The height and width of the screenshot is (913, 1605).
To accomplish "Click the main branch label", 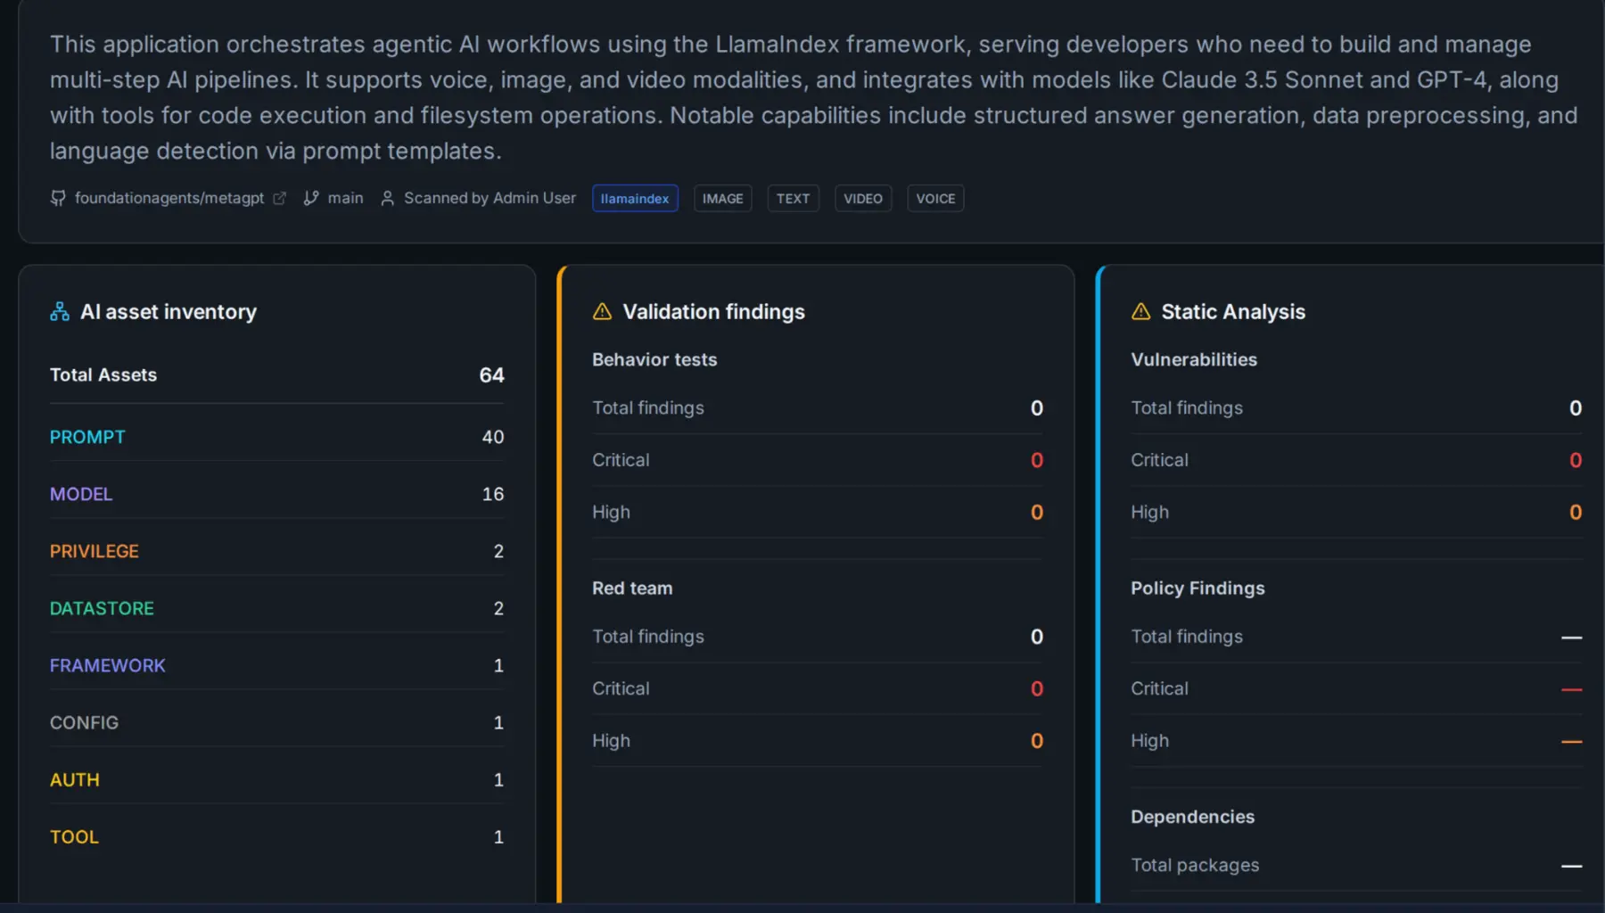I will [345, 198].
